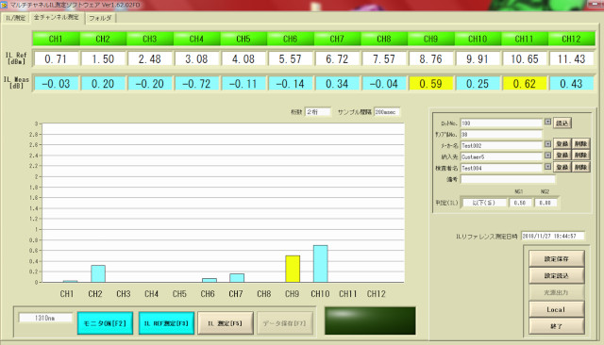Click the green CH11 channel header
Image resolution: width=604 pixels, height=345 pixels.
tap(525, 39)
